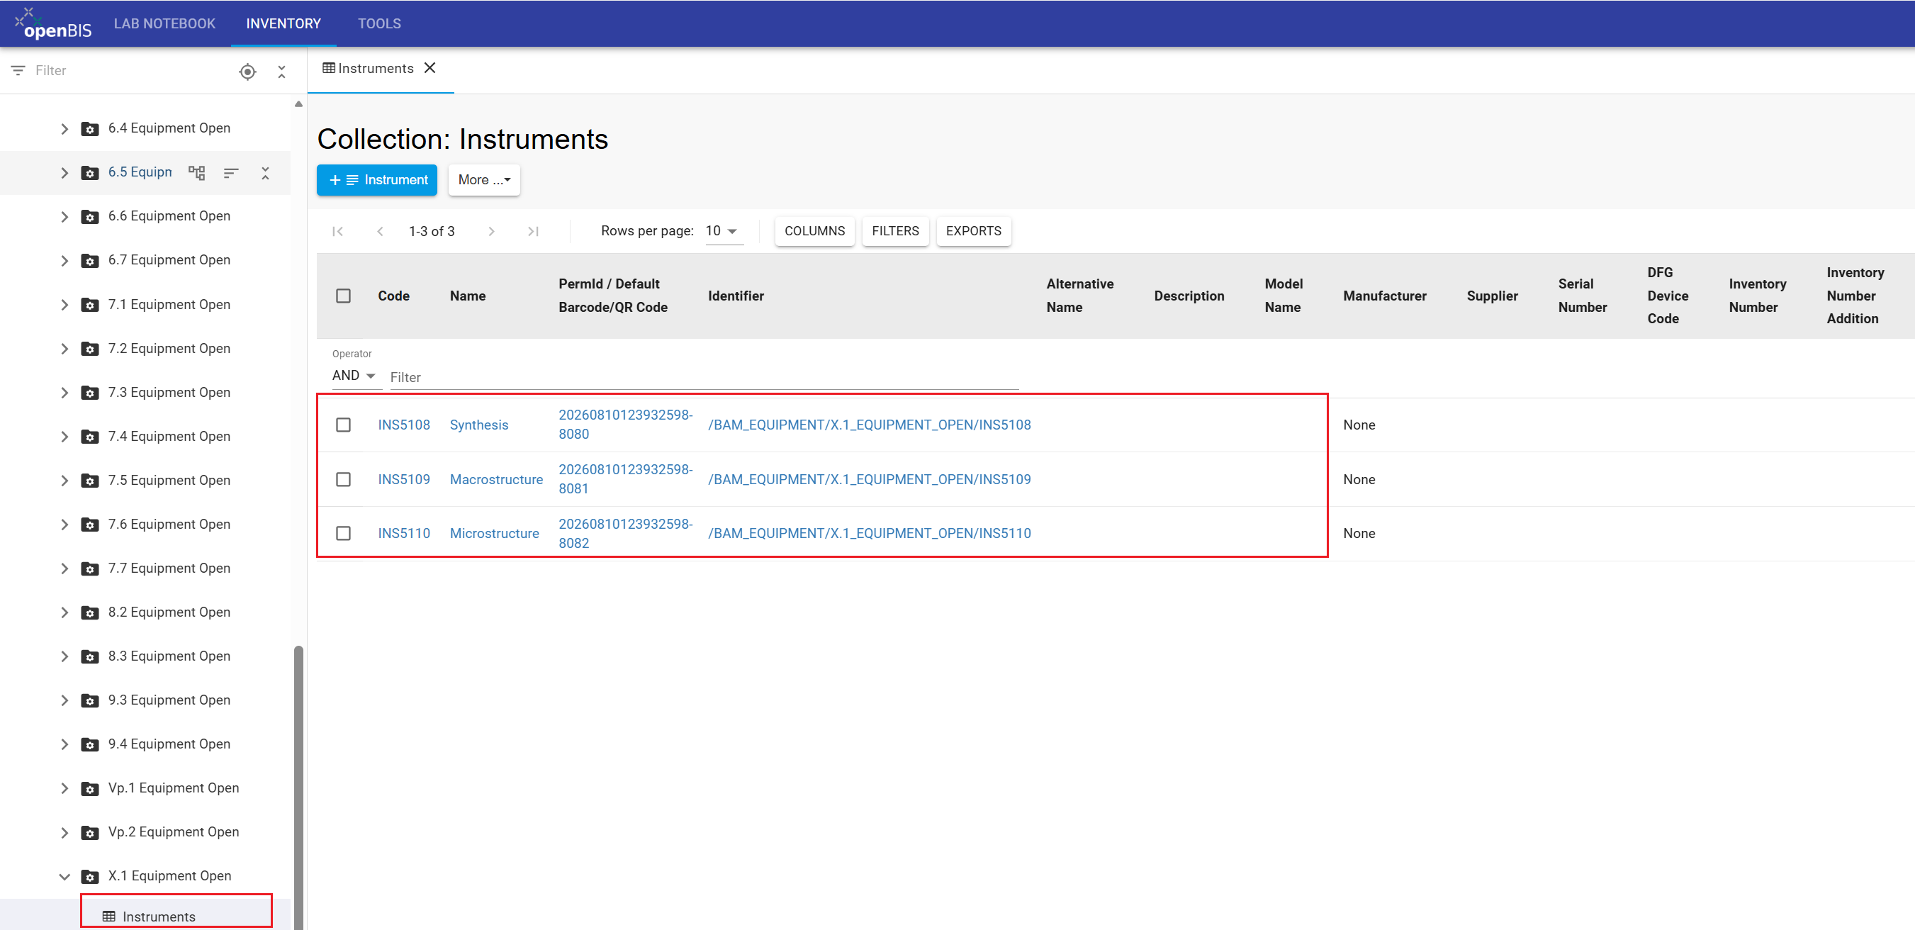Go to the first page of results
1915x930 pixels.
point(337,231)
